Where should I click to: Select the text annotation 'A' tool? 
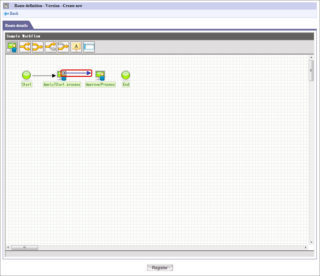coord(76,47)
